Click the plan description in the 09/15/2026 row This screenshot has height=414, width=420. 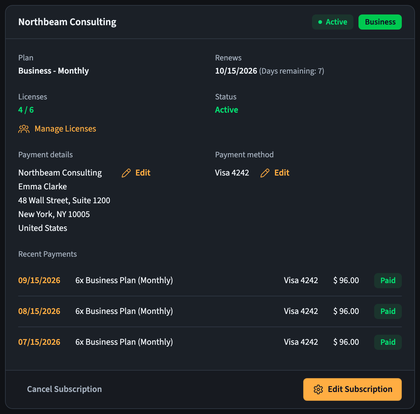(x=124, y=280)
